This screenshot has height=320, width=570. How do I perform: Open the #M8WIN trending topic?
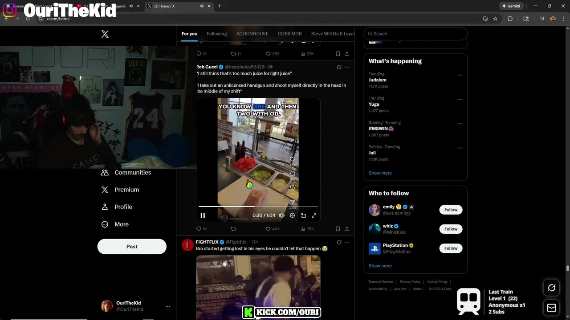click(381, 128)
